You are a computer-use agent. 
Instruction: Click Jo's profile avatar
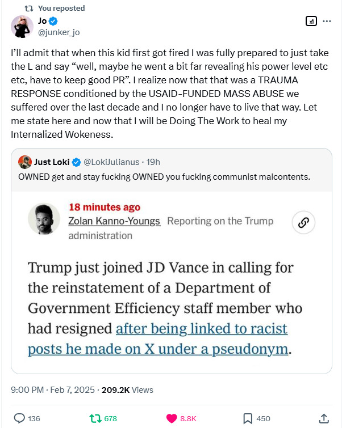click(x=22, y=27)
